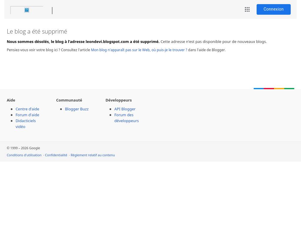The image size is (301, 226).
Task: Click the broken Blogger logo image
Action: click(27, 10)
